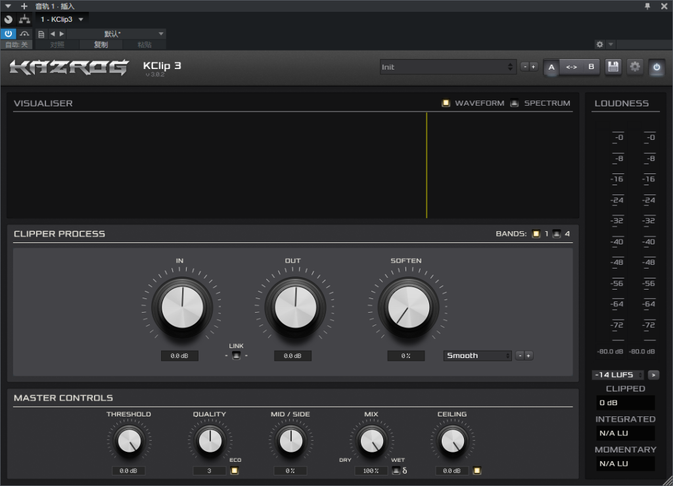673x486 pixels.
Task: Click the MOMENTARY N/A LU readout
Action: point(625,464)
